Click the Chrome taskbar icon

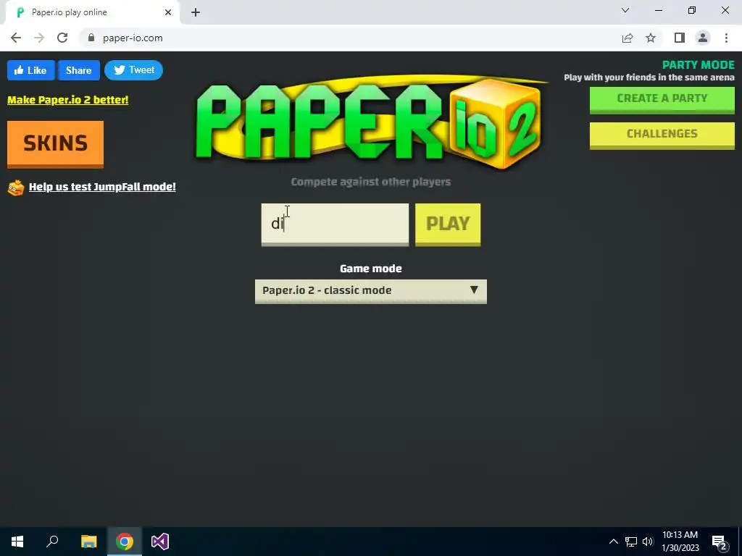click(x=125, y=542)
